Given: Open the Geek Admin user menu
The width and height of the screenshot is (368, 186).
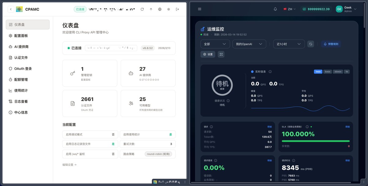Looking at the screenshot, I should pos(346,9).
